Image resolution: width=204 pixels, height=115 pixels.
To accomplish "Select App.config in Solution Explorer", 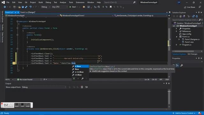I will (x=186, y=34).
